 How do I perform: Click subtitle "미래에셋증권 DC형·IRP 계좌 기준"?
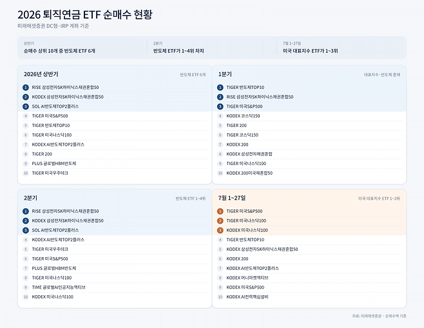pos(53,26)
